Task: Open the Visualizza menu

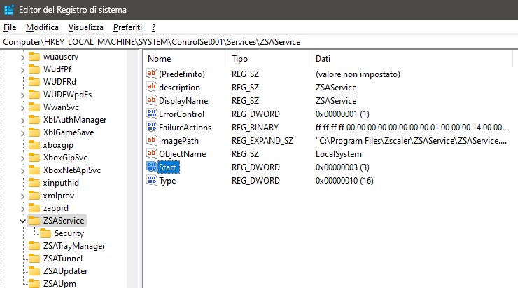Action: (x=86, y=27)
